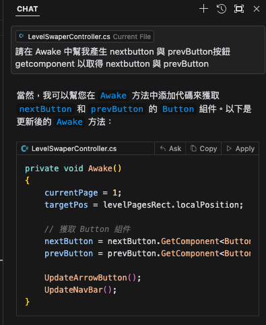Click the first inline 'Awake' code in reply
Image resolution: width=266 pixels, height=325 pixels.
[x=113, y=96]
